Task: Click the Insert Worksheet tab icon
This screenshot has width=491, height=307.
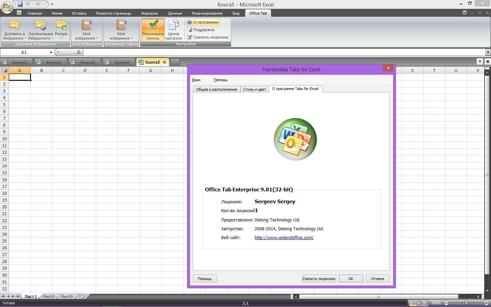Action: pyautogui.click(x=82, y=296)
